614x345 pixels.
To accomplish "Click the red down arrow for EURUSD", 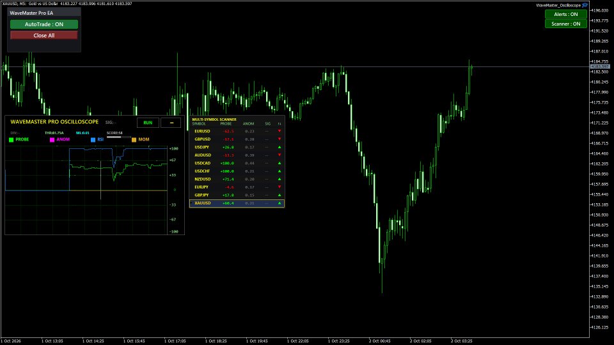I will tap(279, 131).
